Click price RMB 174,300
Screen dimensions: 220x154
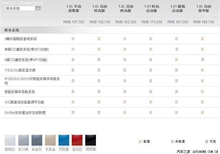[152, 22]
